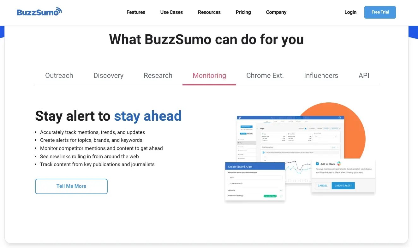Click "Monitor competitor mentions and content to get ahead"
This screenshot has width=418, height=248.
pos(101,148)
